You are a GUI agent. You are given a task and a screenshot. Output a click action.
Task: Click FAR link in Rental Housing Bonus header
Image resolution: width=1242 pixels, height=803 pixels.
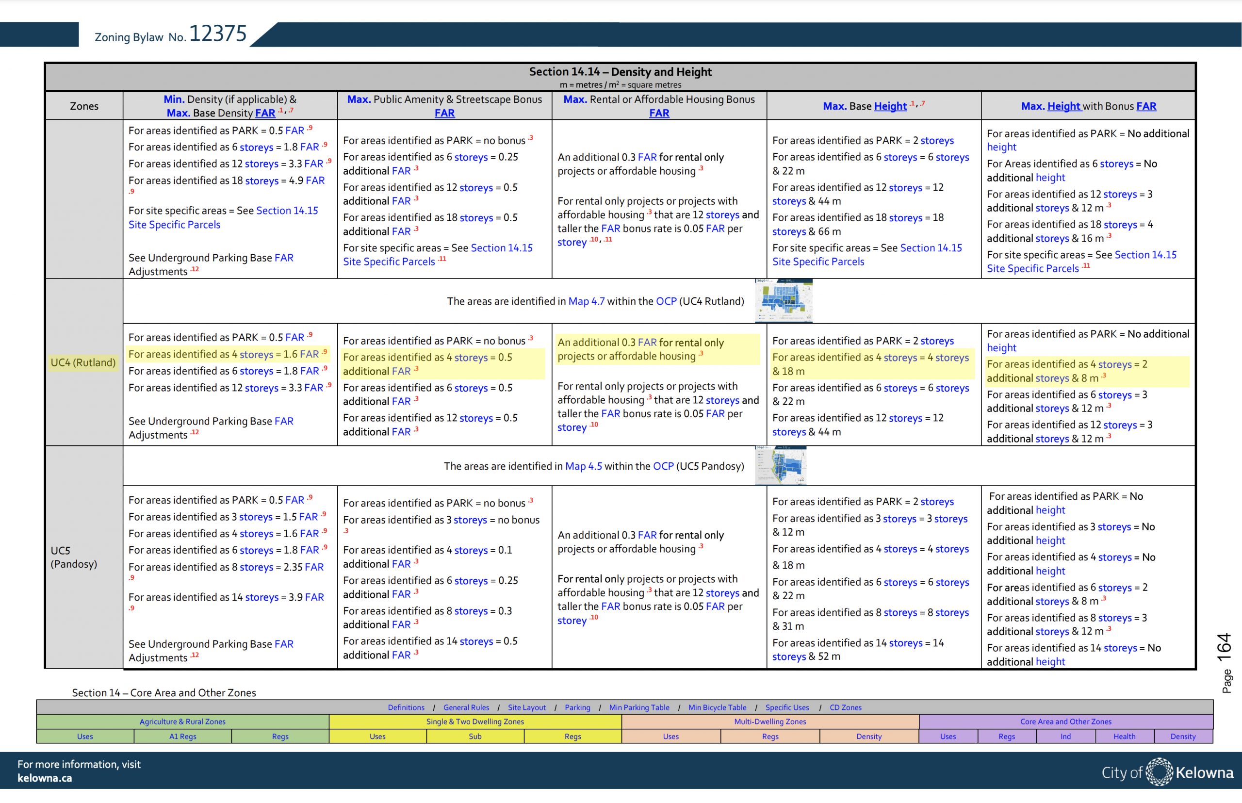(659, 113)
